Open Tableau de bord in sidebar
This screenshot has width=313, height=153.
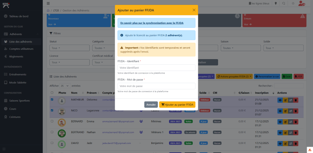click(x=19, y=16)
